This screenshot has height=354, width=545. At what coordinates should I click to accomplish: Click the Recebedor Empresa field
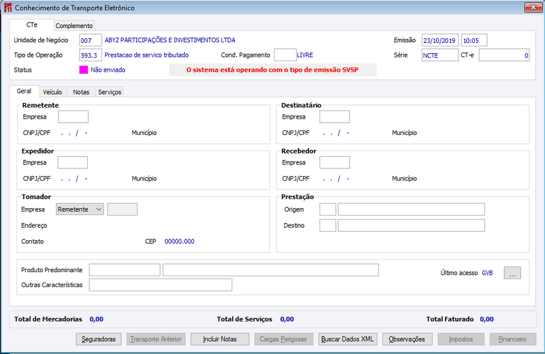(334, 162)
